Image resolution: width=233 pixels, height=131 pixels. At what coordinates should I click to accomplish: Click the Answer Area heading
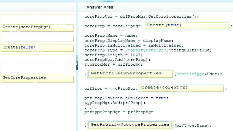100,7
